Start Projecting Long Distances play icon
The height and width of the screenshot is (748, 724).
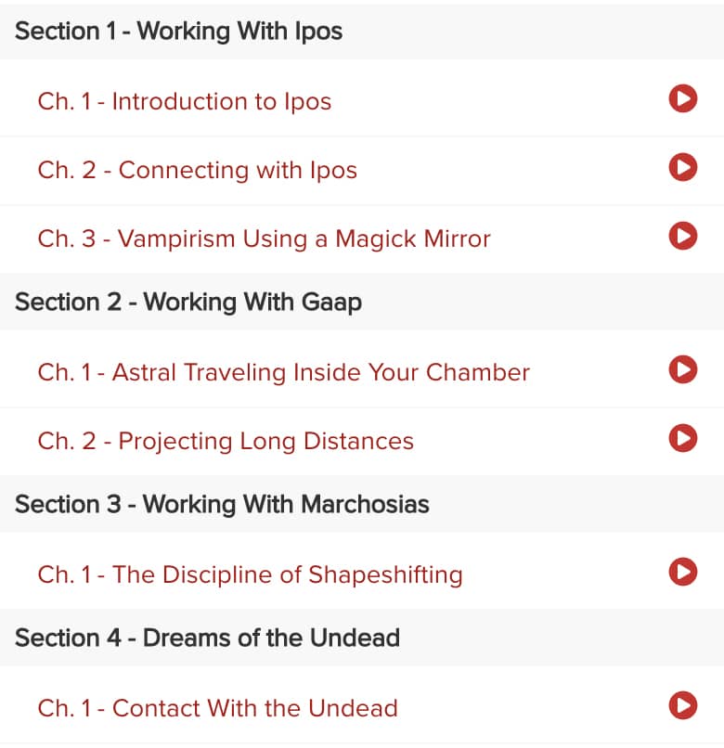[682, 438]
